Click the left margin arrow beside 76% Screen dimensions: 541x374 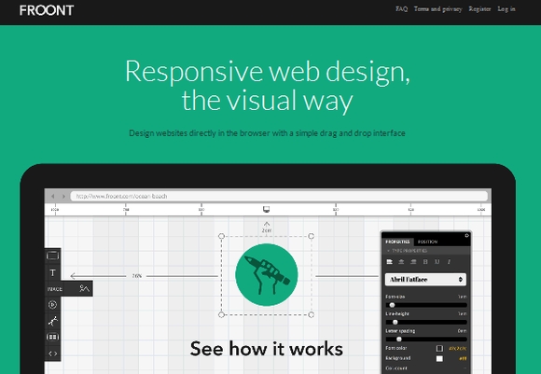coord(73,276)
